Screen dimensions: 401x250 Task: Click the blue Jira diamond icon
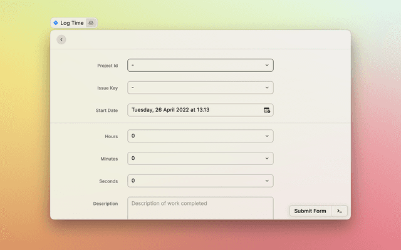[56, 22]
